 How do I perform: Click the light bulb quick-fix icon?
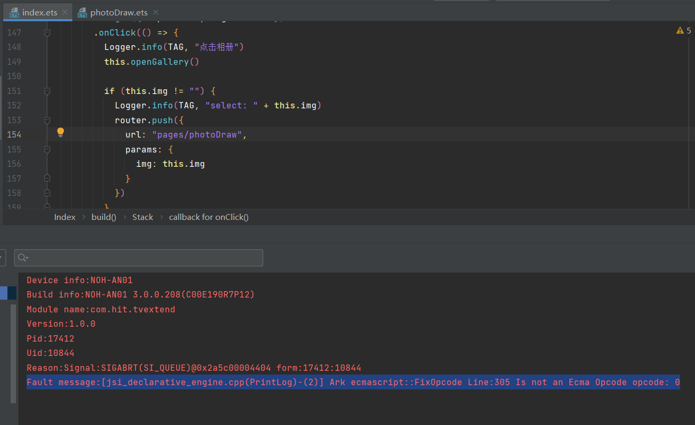pos(61,132)
